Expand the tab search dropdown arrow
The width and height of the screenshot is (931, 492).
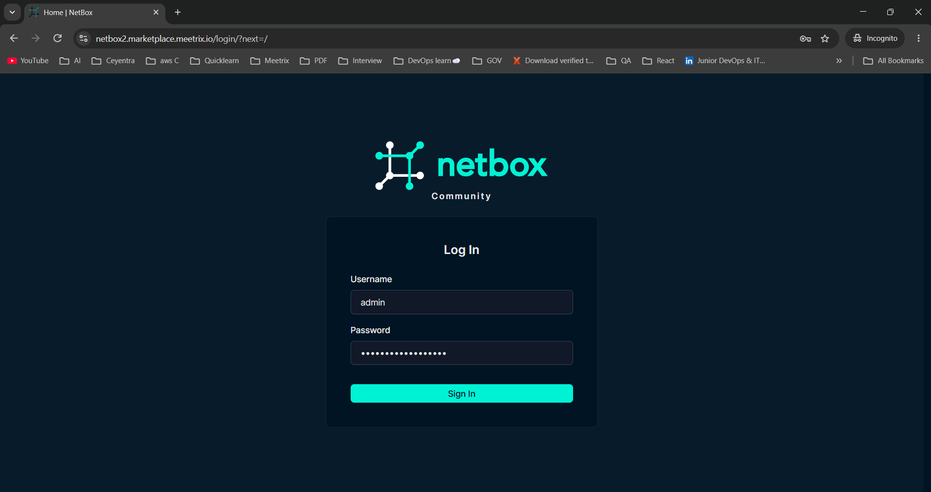12,12
